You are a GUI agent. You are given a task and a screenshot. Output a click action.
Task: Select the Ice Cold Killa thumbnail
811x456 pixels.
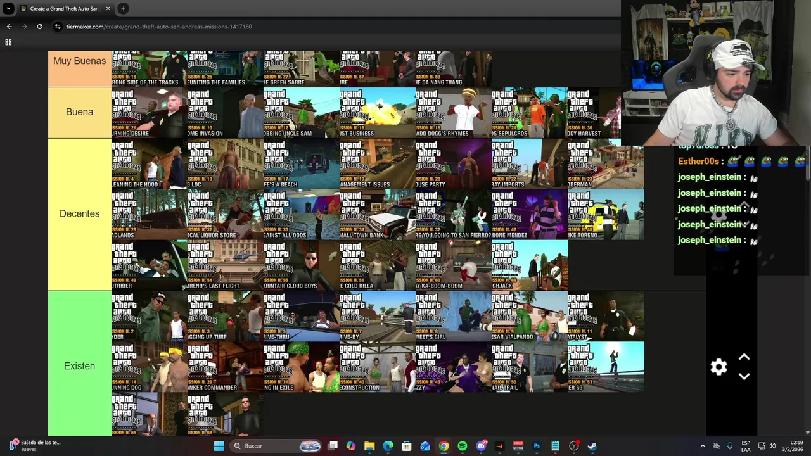point(378,265)
